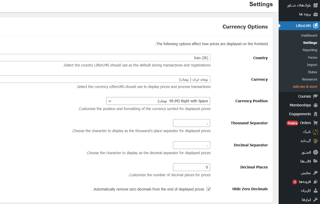Toggle the Hide Zero Decimals checkbox

(x=208, y=189)
